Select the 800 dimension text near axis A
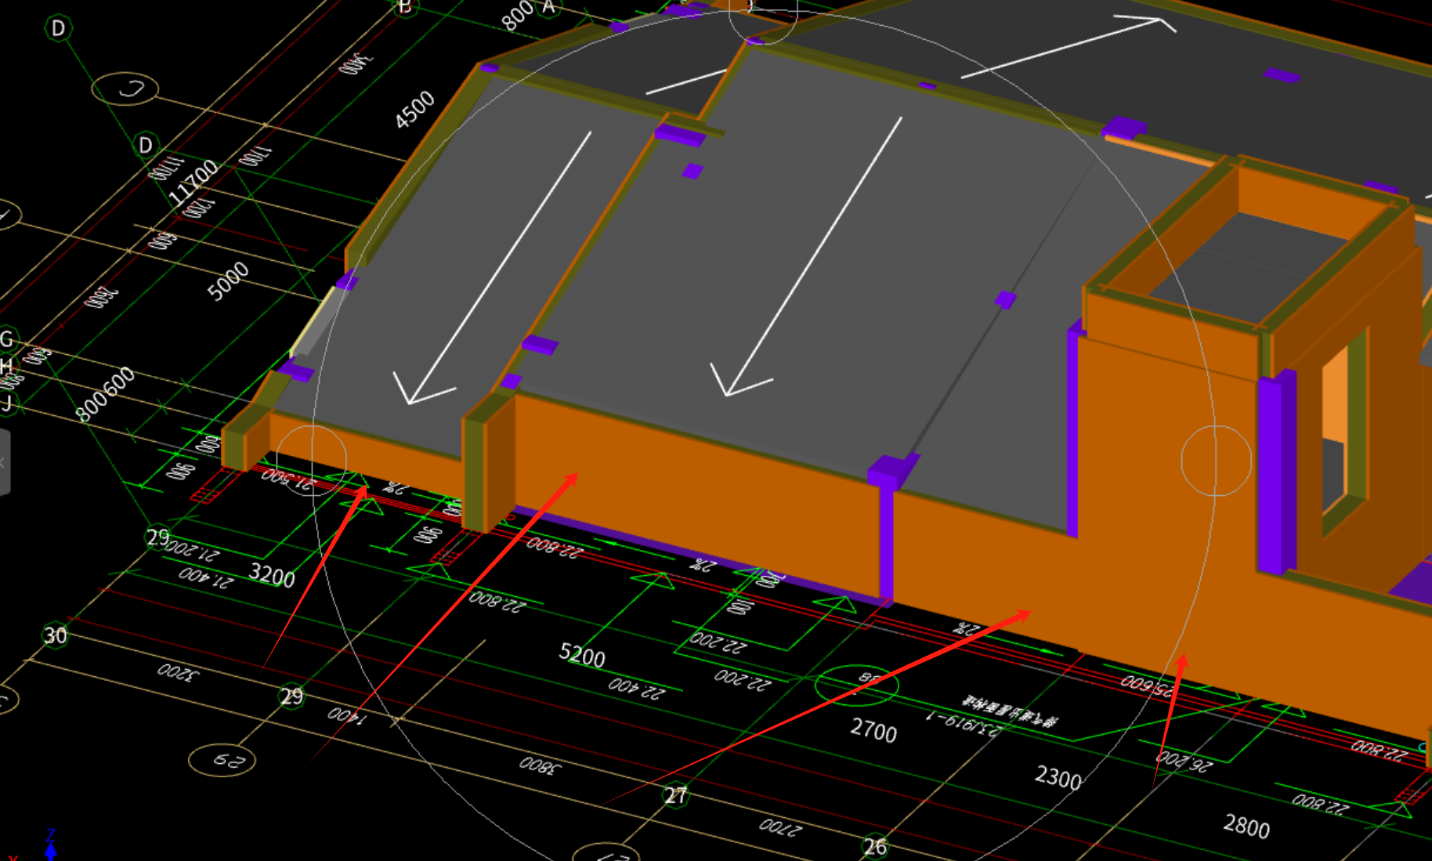This screenshot has height=861, width=1432. 517,16
